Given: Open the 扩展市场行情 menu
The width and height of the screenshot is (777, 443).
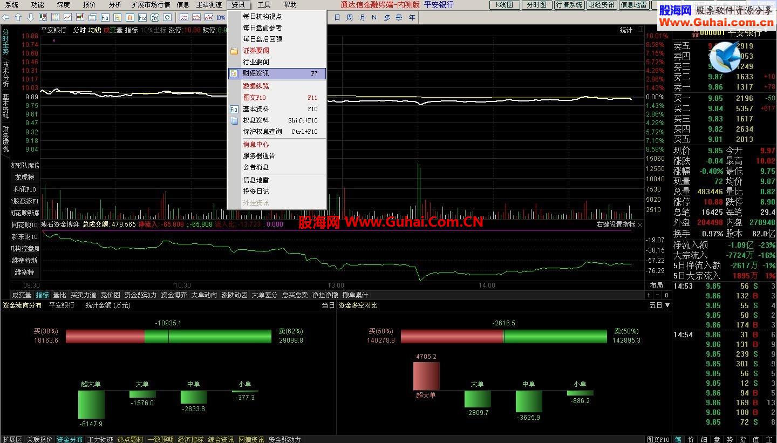Looking at the screenshot, I should 151,5.
